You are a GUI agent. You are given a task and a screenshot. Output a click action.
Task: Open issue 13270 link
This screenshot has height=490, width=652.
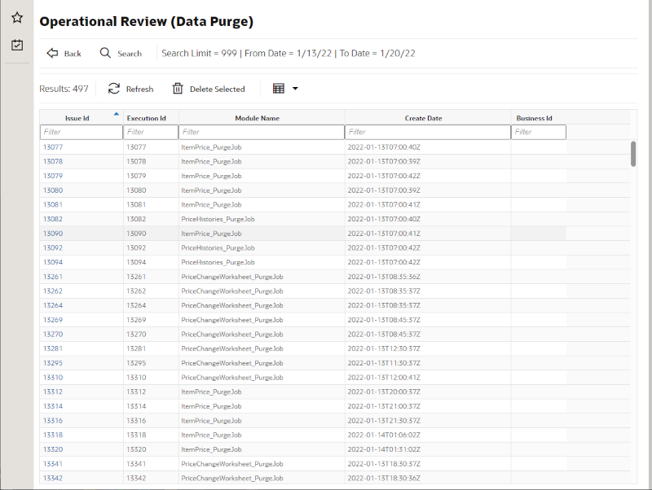point(53,335)
